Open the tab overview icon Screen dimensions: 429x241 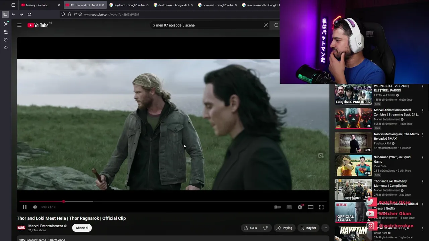click(x=13, y=5)
